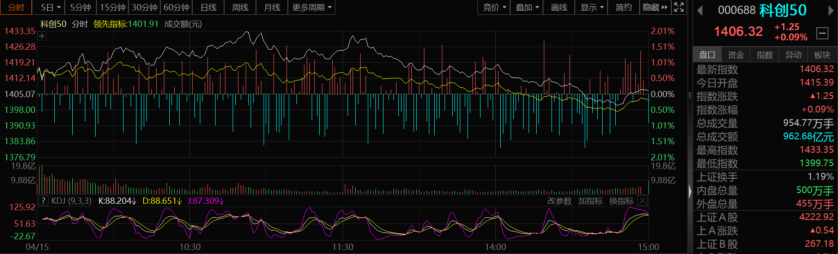Select the 分时 intraday chart mode
The width and height of the screenshot is (838, 254).
(16, 7)
